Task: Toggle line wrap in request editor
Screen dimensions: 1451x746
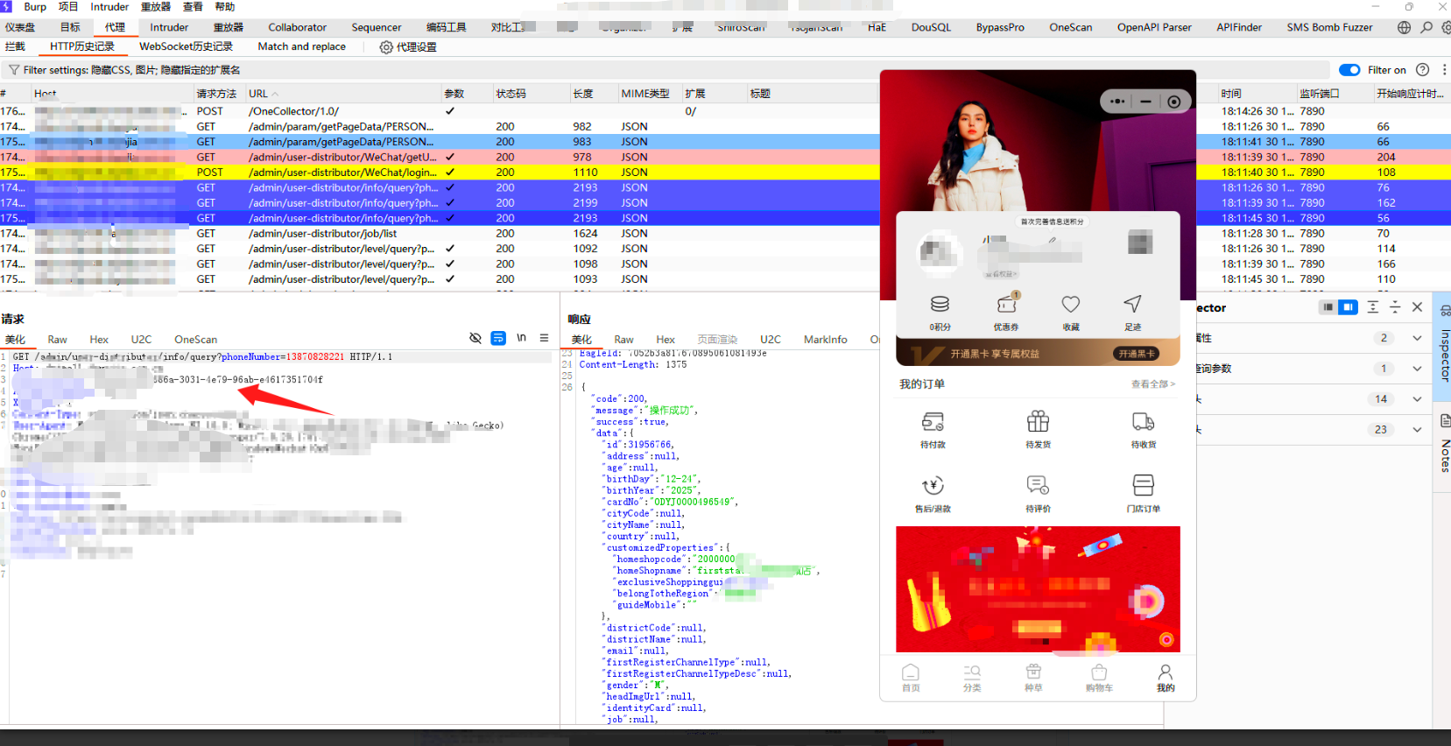Action: coord(498,338)
